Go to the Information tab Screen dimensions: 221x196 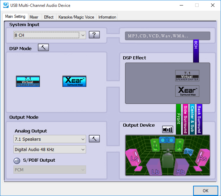107,17
